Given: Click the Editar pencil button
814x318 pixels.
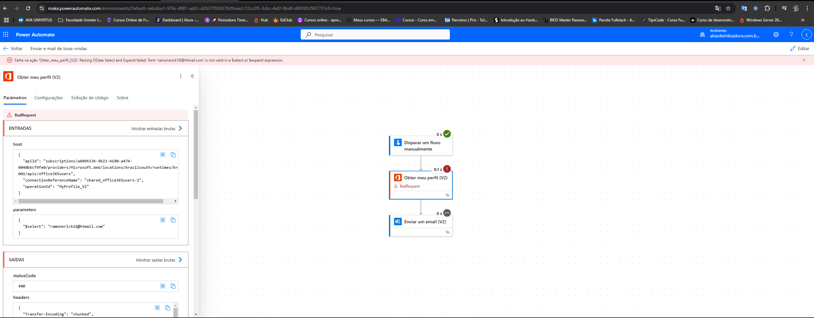Looking at the screenshot, I should point(800,48).
